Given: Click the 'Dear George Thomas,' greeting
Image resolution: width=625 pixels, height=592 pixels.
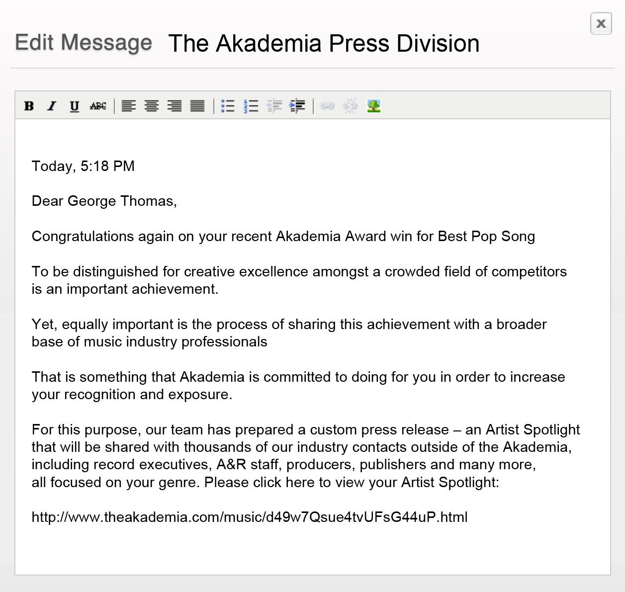Looking at the screenshot, I should tap(104, 201).
